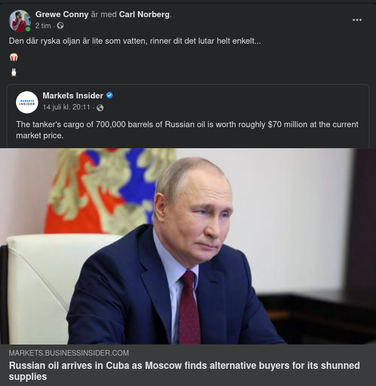Open Grewe Conny's profile picture
376x386 pixels.
[x=19, y=20]
